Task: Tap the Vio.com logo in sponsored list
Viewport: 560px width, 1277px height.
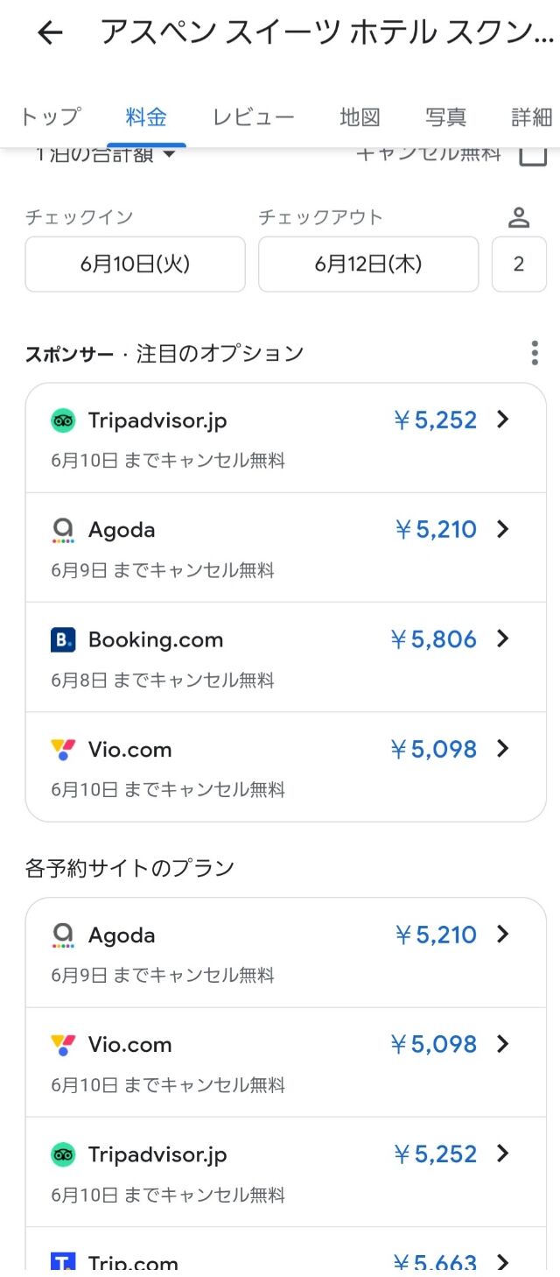Action: pyautogui.click(x=63, y=750)
